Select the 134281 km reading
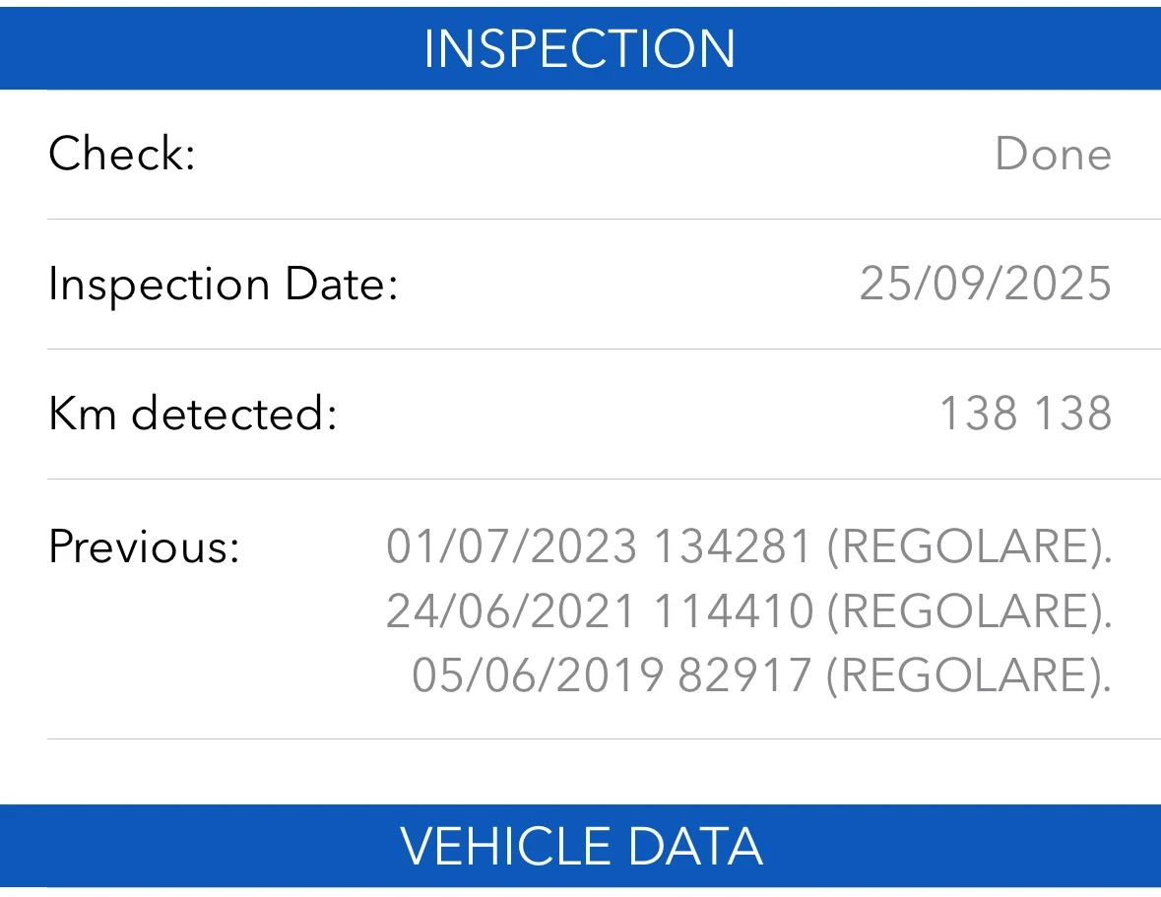The width and height of the screenshot is (1161, 897). click(733, 546)
